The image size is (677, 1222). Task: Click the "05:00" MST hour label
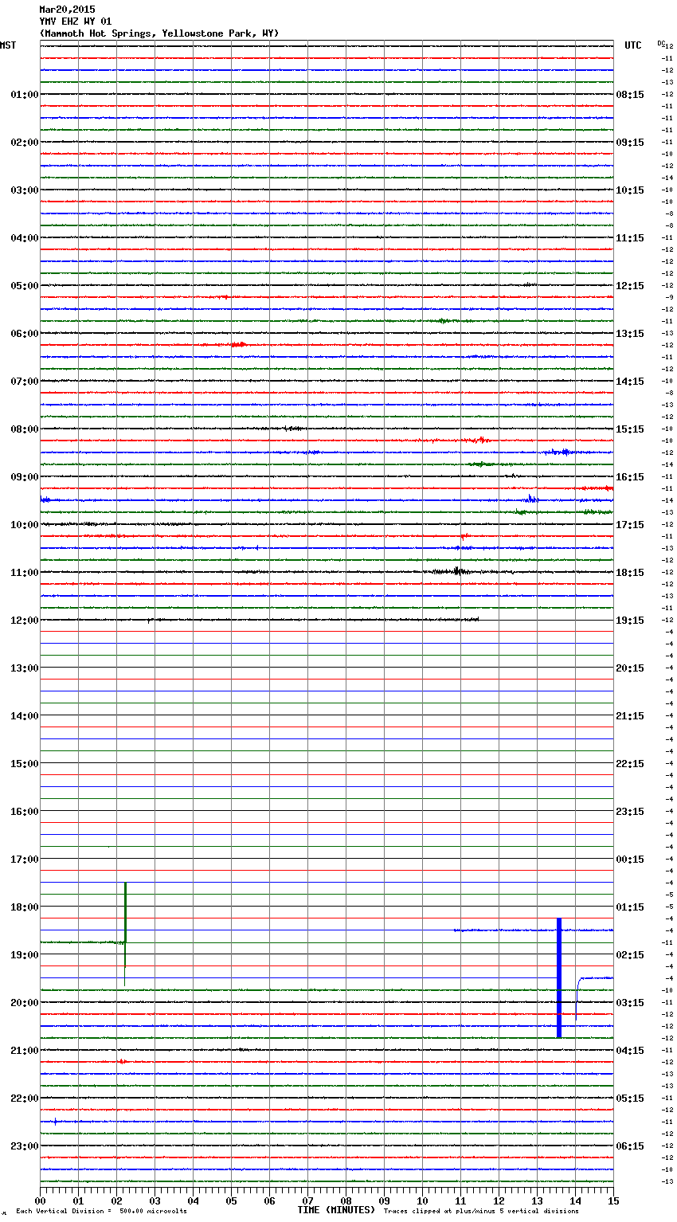(25, 286)
